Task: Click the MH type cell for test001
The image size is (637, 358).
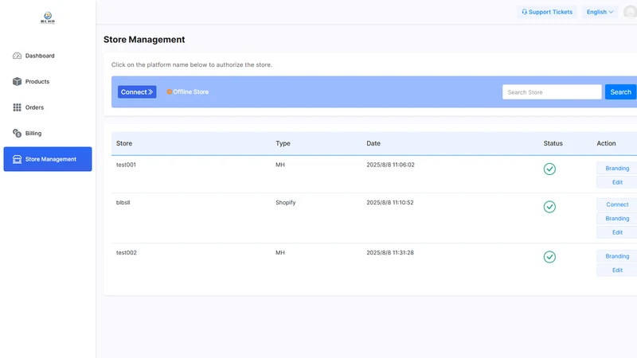Action: pos(280,165)
